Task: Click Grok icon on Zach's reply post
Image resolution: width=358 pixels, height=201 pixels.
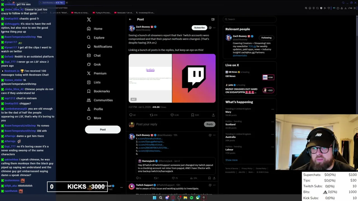Action: [210, 135]
